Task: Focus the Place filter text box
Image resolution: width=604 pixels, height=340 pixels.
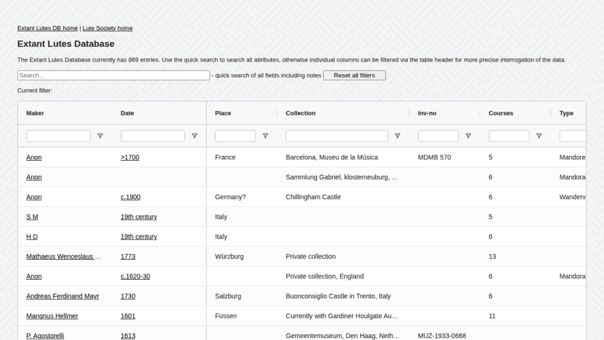Action: [236, 136]
